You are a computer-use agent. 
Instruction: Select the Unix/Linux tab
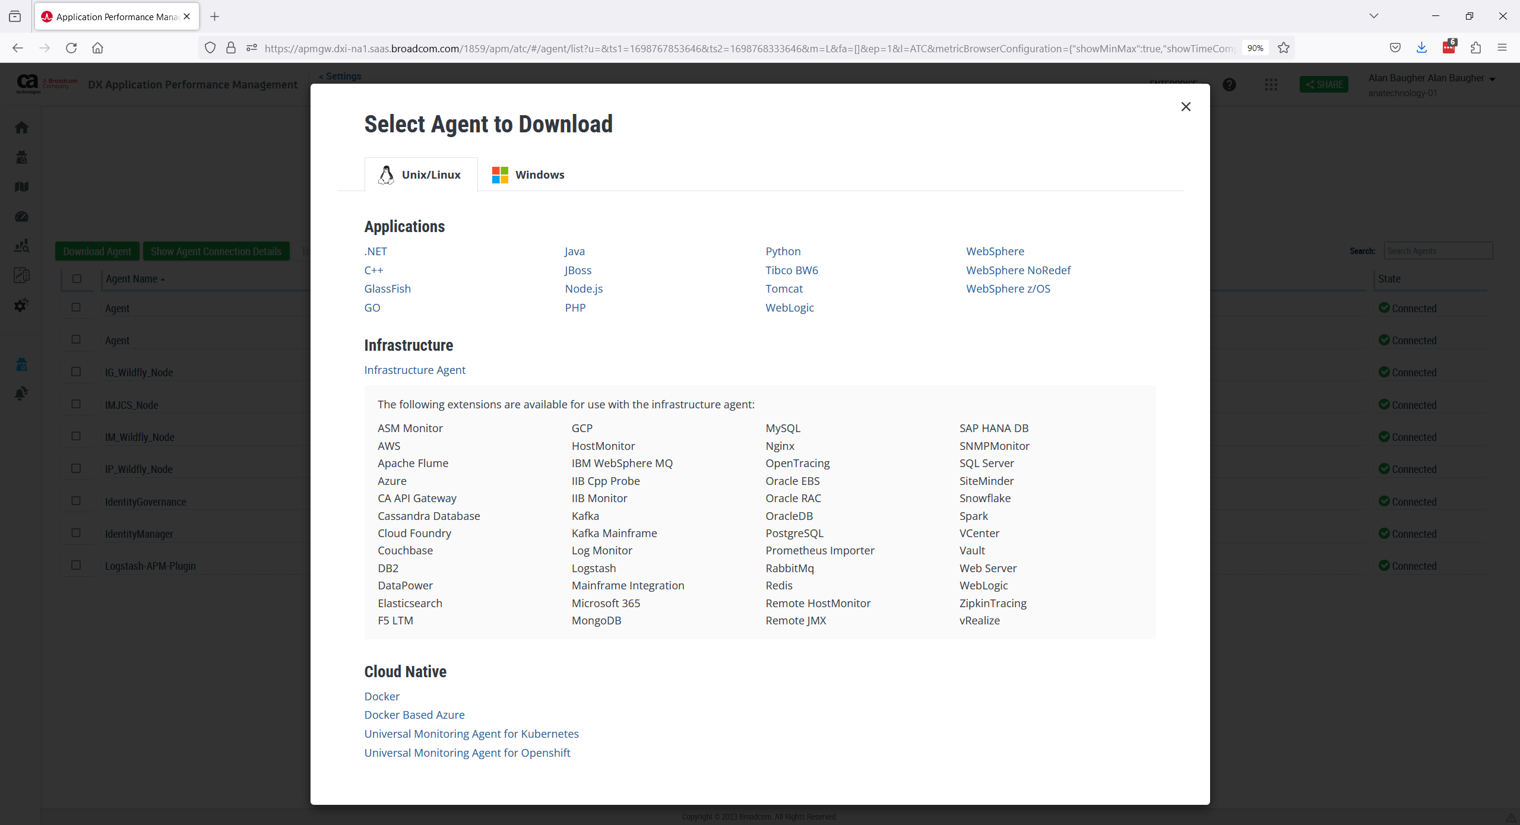point(420,174)
